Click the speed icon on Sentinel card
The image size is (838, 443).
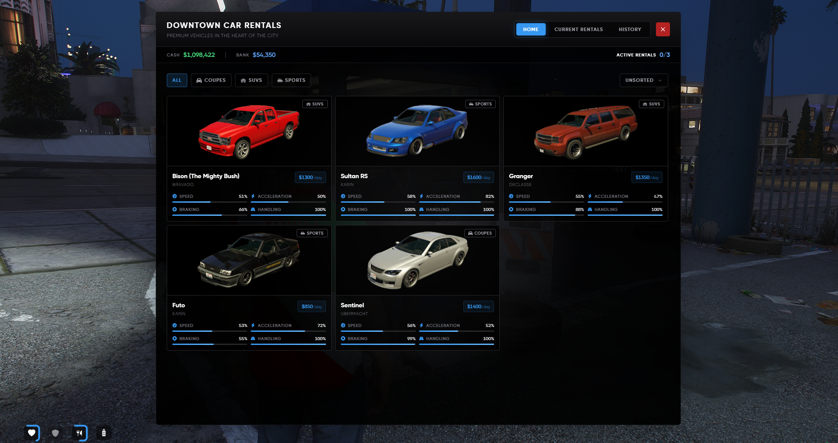pyautogui.click(x=343, y=325)
